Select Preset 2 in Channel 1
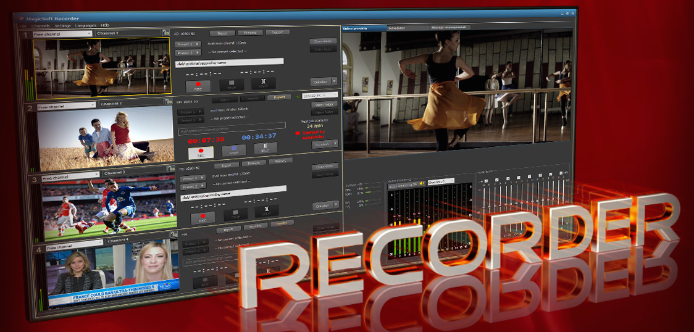 [x=188, y=52]
